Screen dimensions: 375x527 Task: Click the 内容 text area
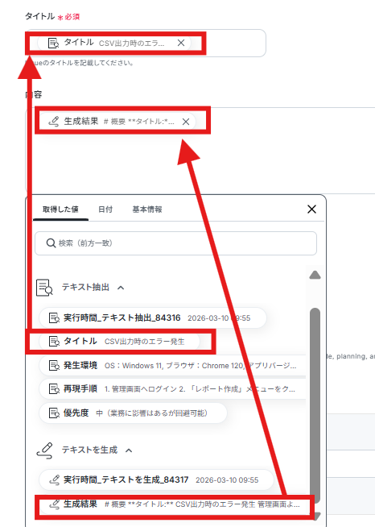tap(200, 150)
